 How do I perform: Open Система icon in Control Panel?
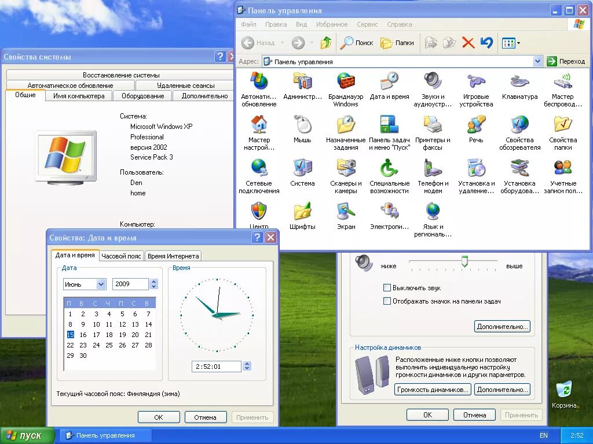coord(302,172)
